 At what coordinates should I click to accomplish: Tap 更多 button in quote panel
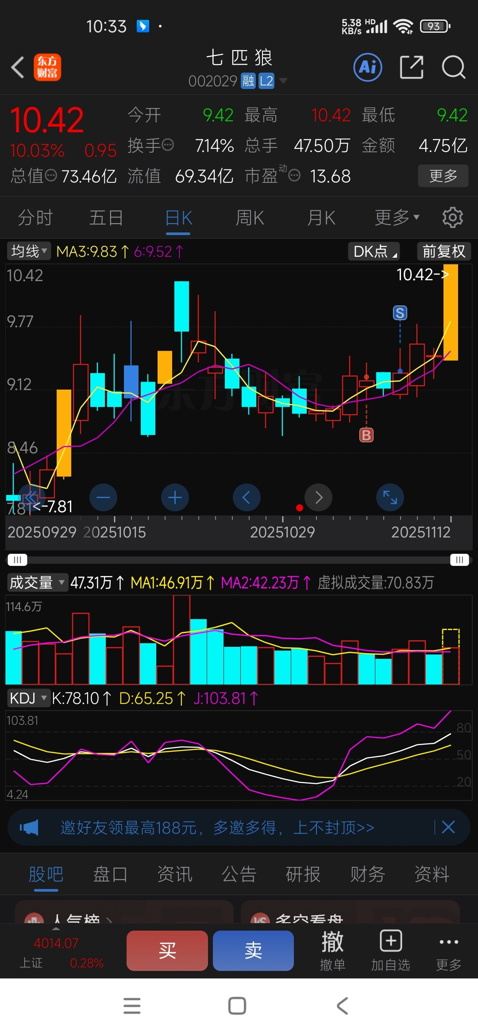click(x=443, y=176)
